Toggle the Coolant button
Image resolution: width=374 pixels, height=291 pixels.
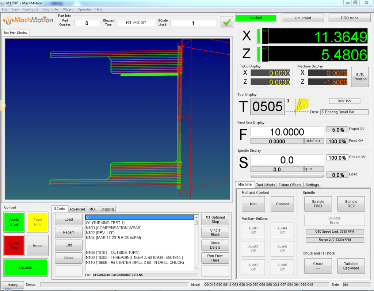pos(282,204)
